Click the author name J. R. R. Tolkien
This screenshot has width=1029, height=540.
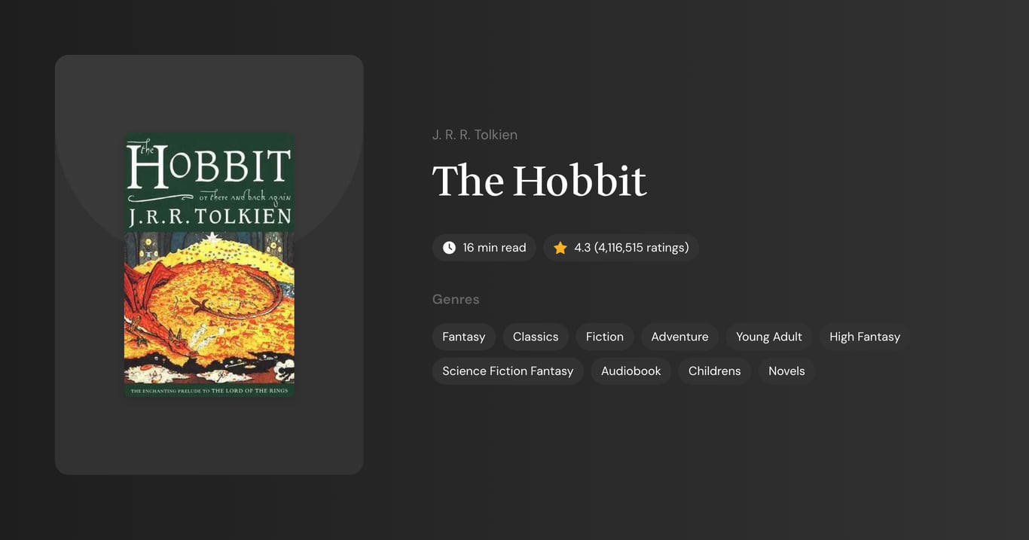click(475, 134)
